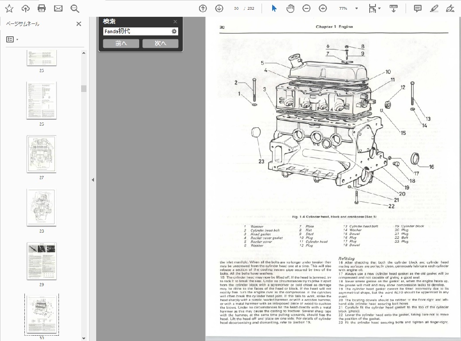Image resolution: width=461 pixels, height=341 pixels.
Task: Open thumbnail panel options menu
Action: pyautogui.click(x=12, y=39)
